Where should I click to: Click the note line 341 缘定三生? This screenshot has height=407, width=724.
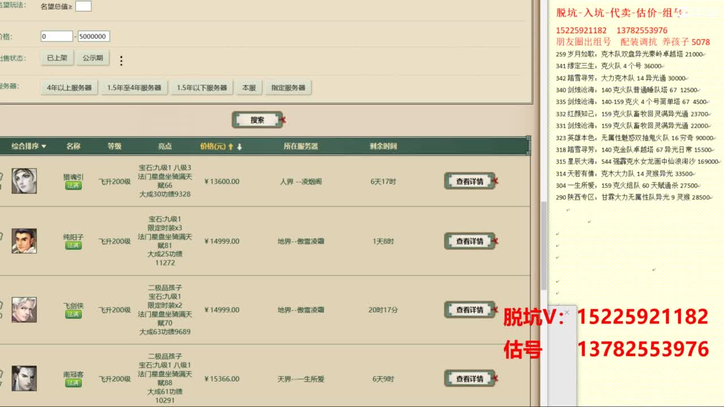coord(611,66)
